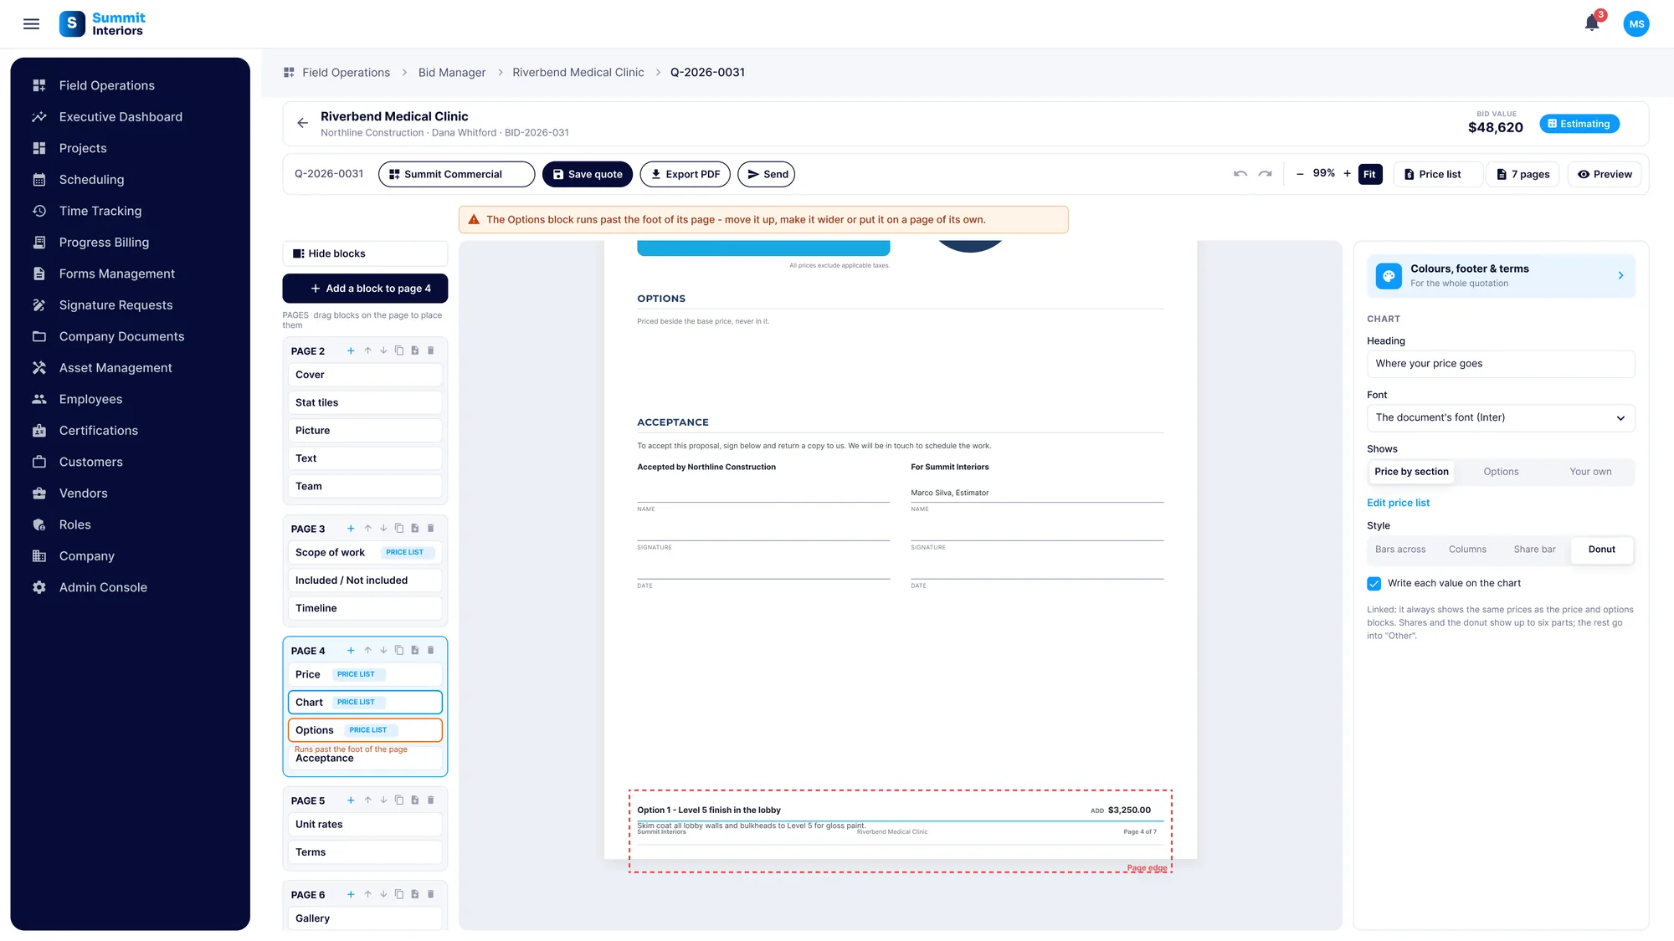Screen dimensions: 1674x941
Task: Open Bid Manager breadcrumb
Action: pyautogui.click(x=452, y=73)
